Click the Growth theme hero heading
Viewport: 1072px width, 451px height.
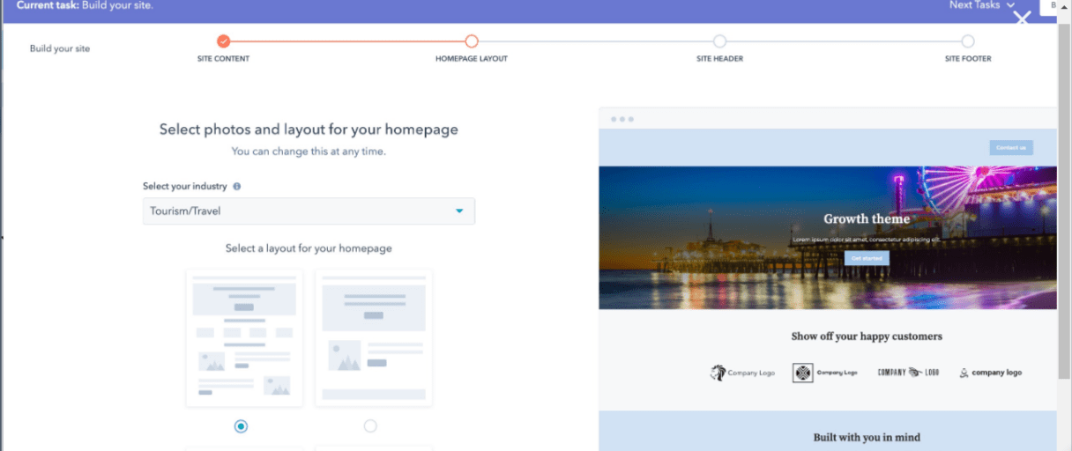(x=867, y=218)
